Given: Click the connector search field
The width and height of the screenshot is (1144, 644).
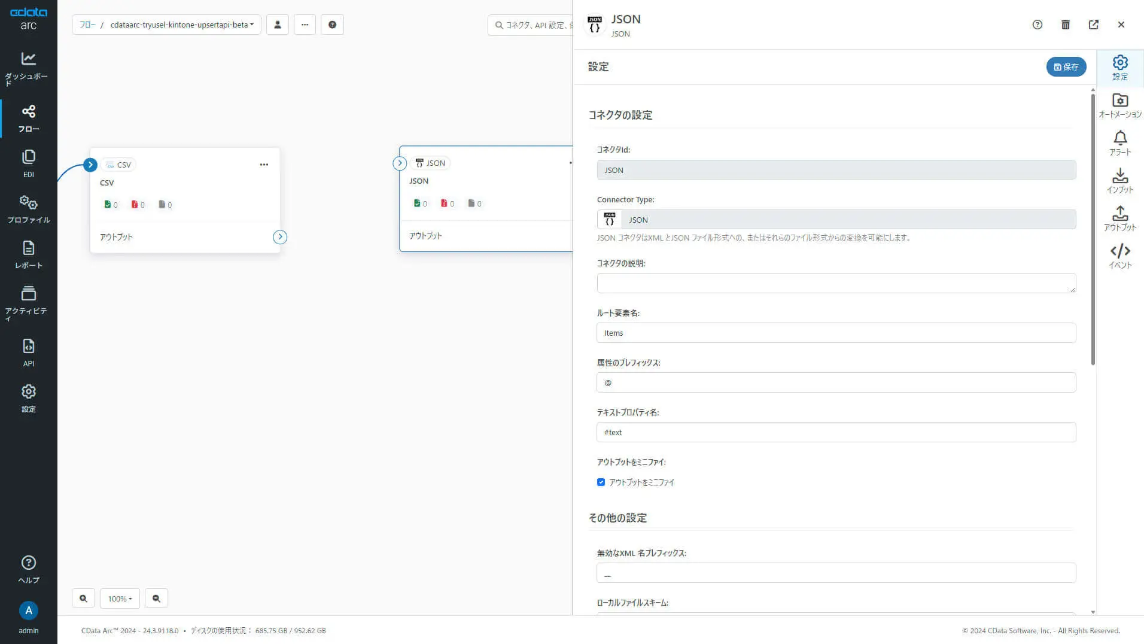Looking at the screenshot, I should (531, 25).
